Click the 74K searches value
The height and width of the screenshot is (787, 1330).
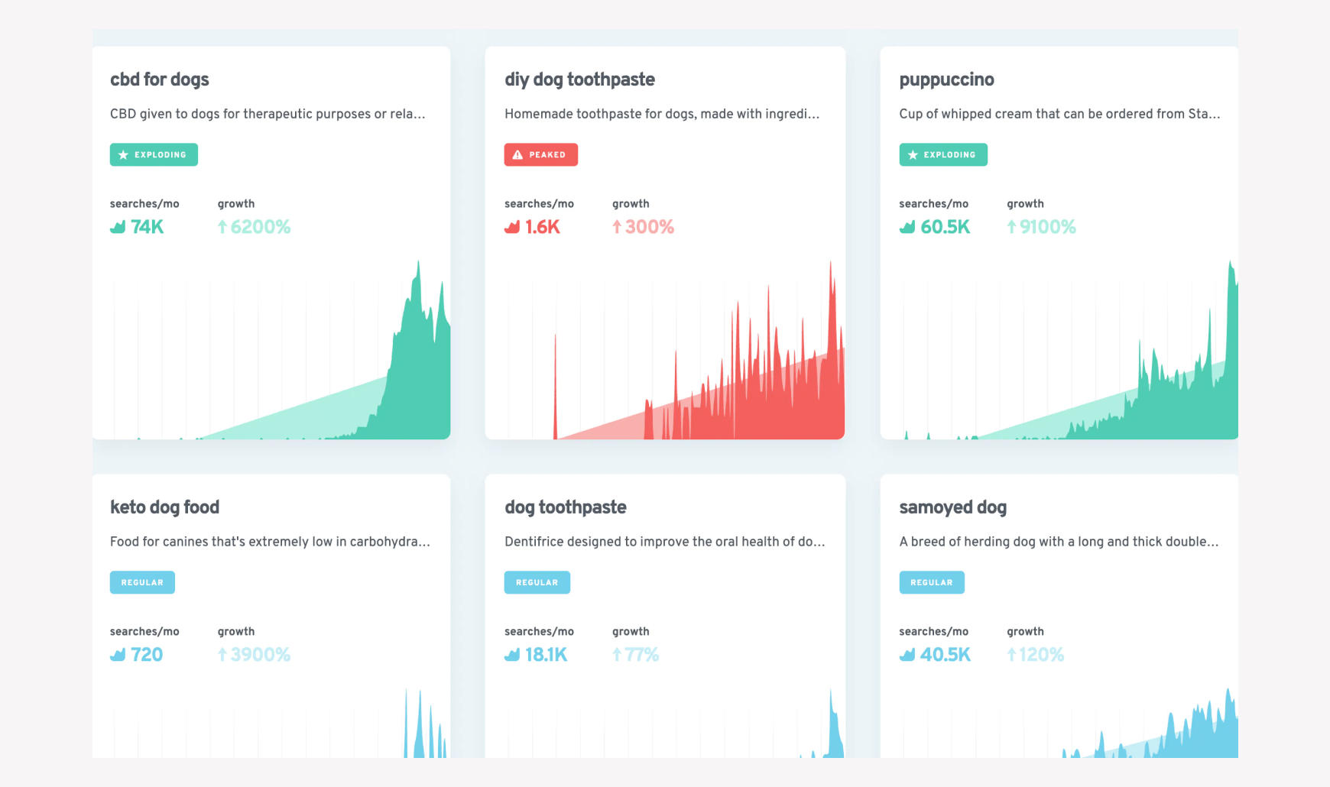click(x=147, y=227)
